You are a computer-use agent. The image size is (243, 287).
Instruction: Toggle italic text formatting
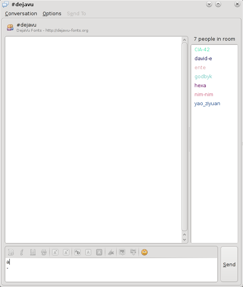point(22,252)
